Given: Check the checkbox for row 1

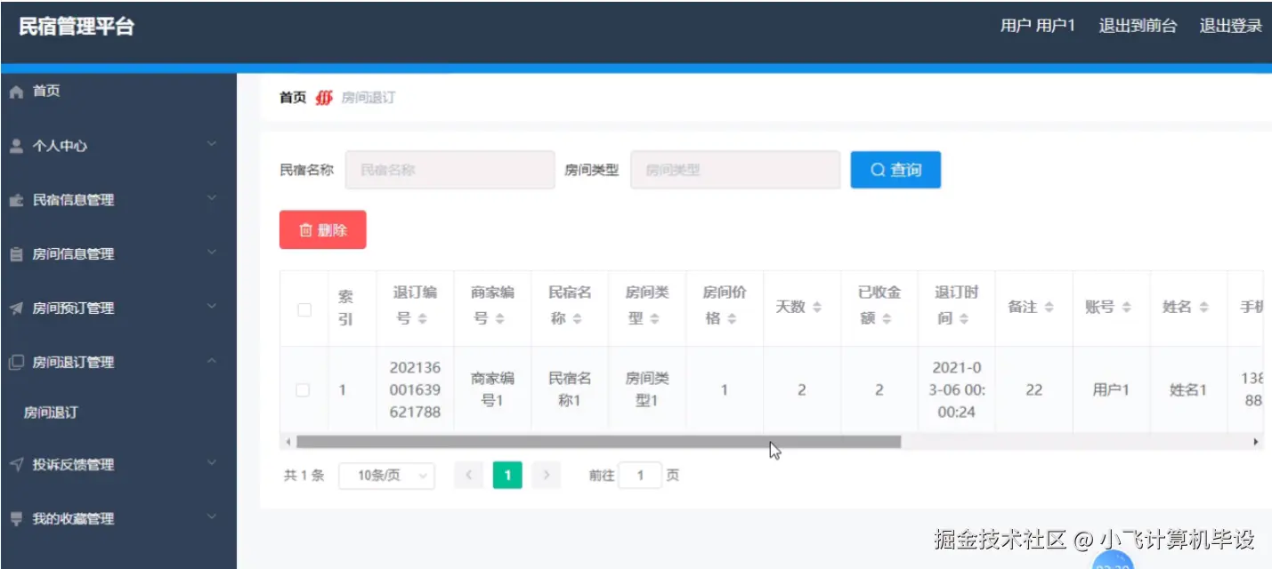Looking at the screenshot, I should 303,390.
